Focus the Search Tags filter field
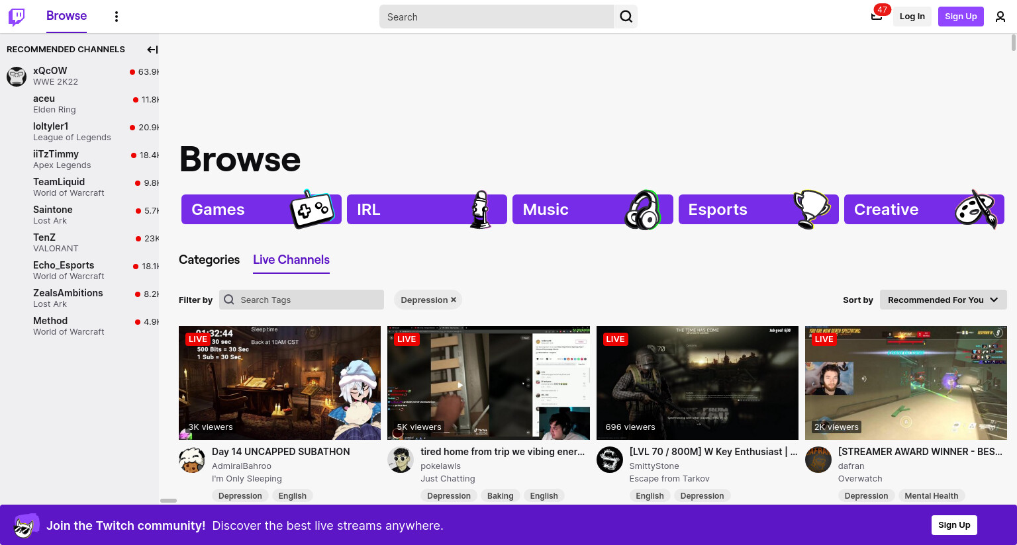 pyautogui.click(x=301, y=300)
